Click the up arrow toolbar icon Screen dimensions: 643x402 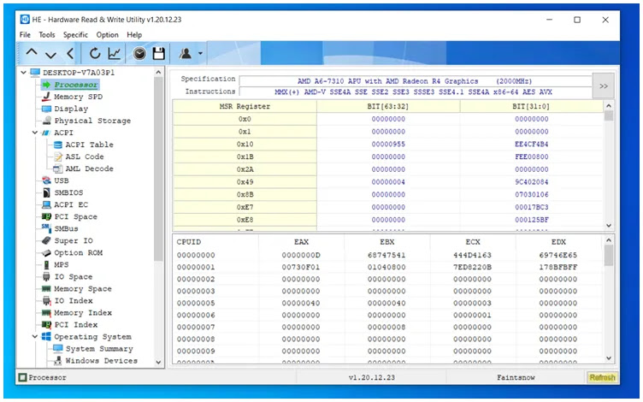click(32, 53)
